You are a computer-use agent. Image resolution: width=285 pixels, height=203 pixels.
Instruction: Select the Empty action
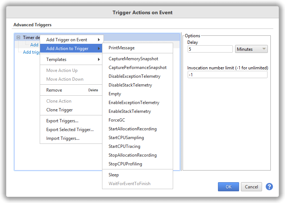138,94
